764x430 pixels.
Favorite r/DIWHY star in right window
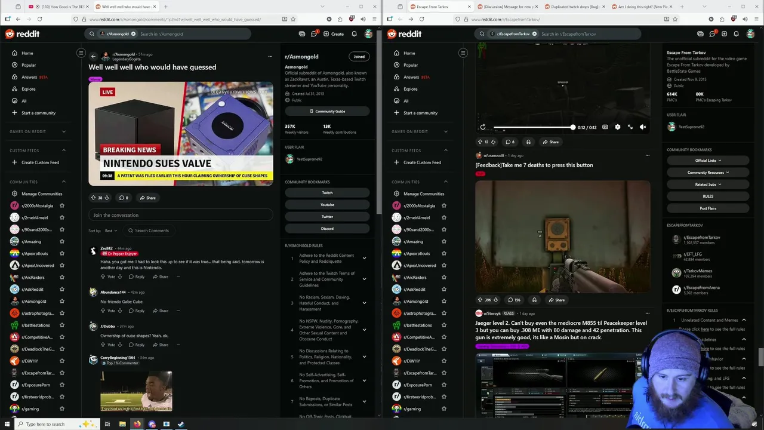click(x=444, y=361)
